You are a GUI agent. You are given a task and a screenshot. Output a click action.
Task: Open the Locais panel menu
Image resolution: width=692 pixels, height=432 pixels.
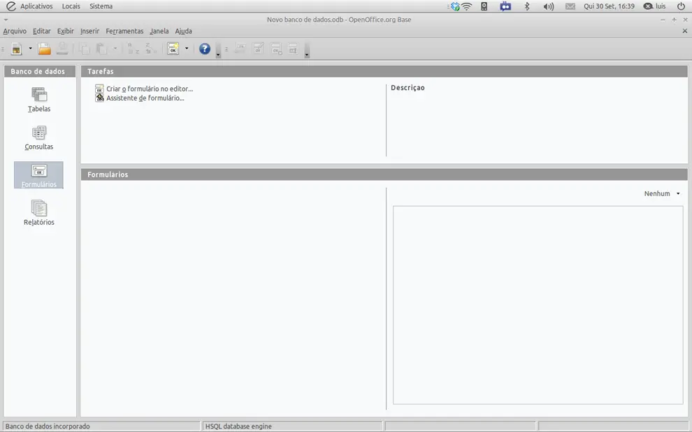coord(71,6)
